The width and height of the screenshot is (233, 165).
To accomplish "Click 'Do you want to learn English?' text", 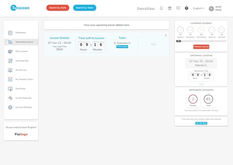I will 21,127.
